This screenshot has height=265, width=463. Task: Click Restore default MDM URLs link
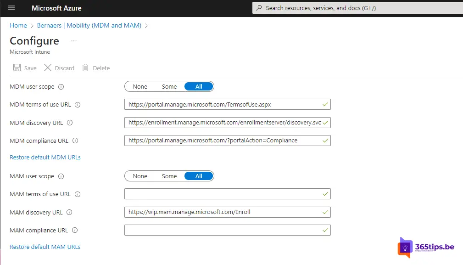click(x=45, y=157)
